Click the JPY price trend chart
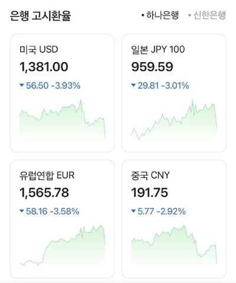236x283 pixels. coord(174,120)
